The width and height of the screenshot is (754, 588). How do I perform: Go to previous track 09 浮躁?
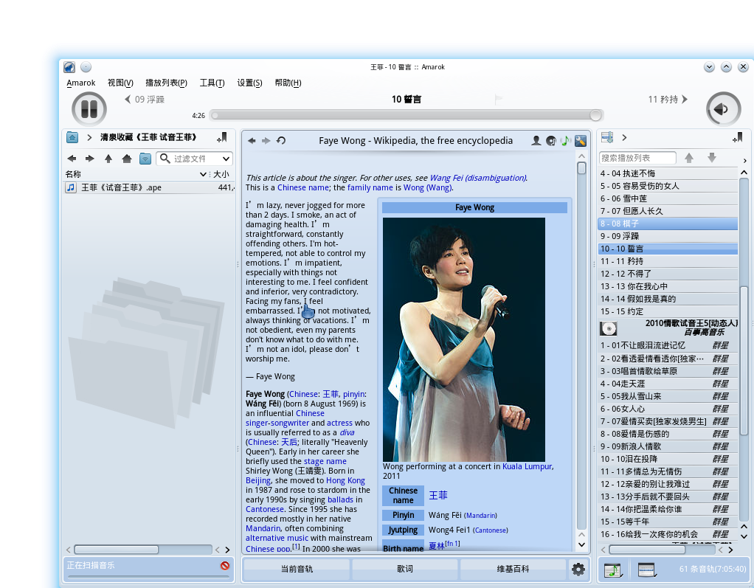tap(145, 100)
